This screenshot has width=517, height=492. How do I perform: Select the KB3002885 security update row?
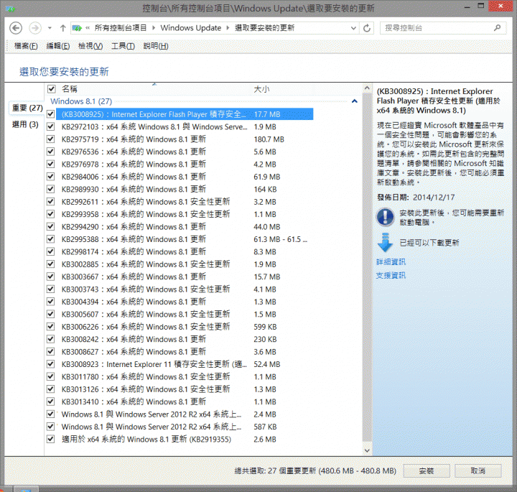185,264
